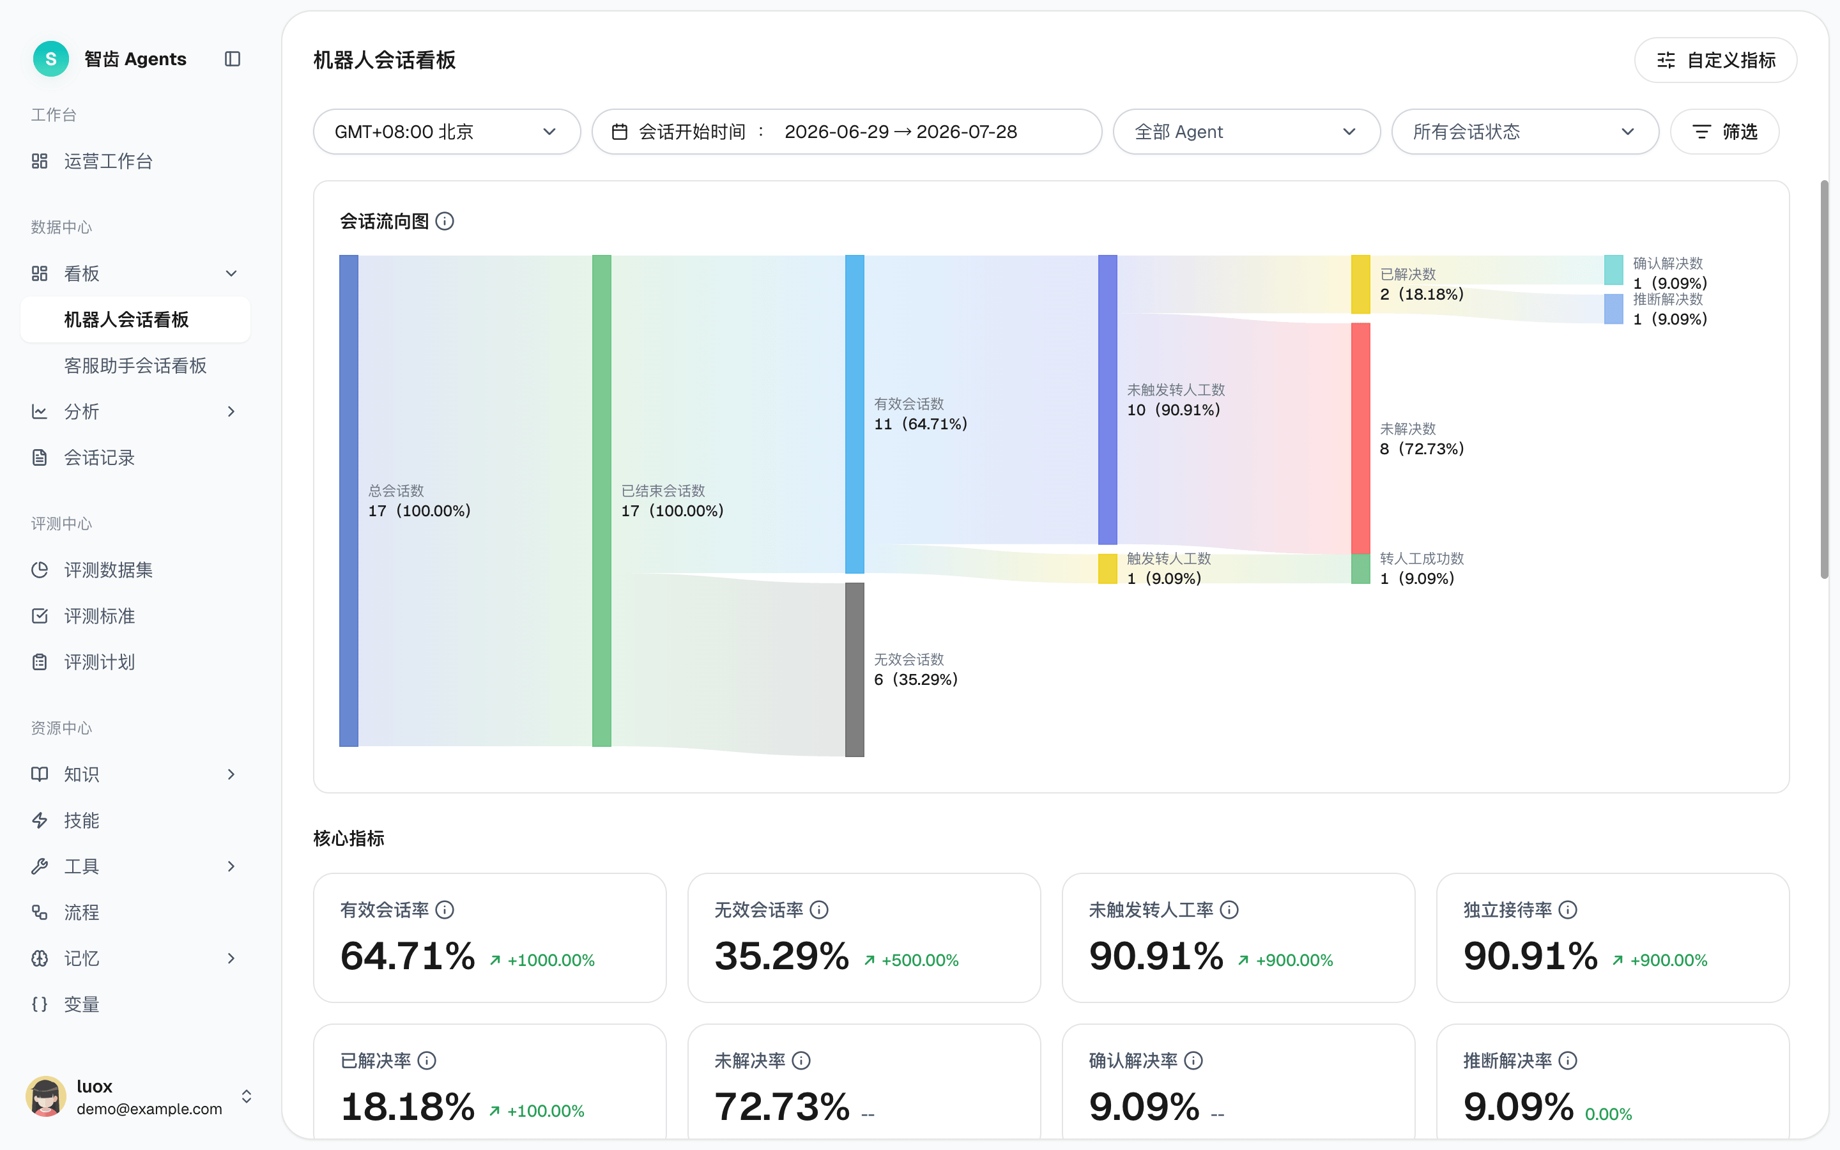Viewport: 1840px width, 1150px height.
Task: Click the 工具 wrench icon
Action: tap(40, 866)
